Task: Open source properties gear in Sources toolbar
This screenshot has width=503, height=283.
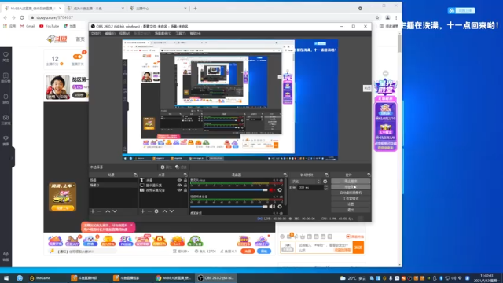Action: click(156, 211)
